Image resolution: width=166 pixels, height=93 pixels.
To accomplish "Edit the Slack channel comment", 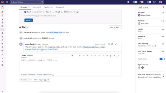I will tap(115, 44).
